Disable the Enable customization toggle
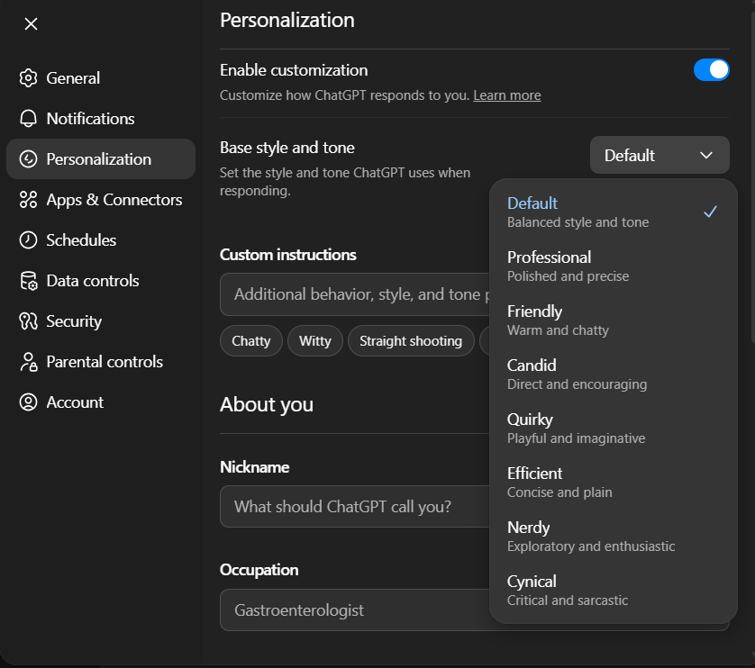Viewport: 755px width, 668px height. pyautogui.click(x=711, y=70)
